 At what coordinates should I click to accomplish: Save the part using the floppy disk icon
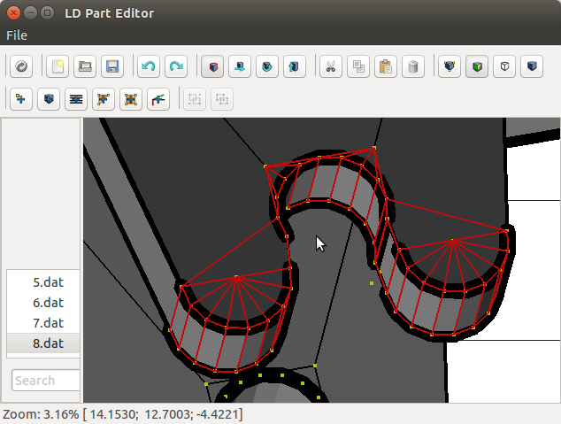point(112,66)
